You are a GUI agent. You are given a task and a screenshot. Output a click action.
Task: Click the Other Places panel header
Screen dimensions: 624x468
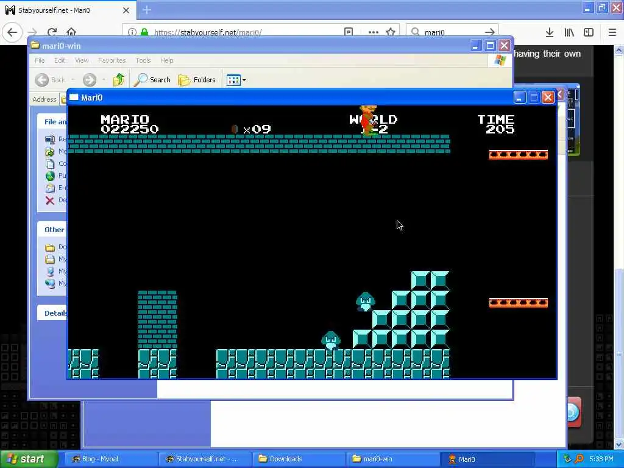[52, 230]
